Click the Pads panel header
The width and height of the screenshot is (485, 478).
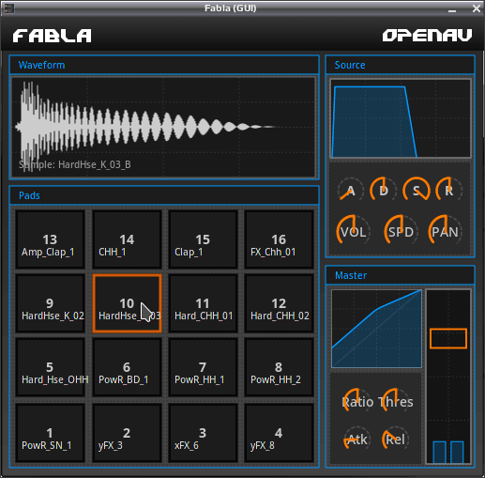pos(164,195)
